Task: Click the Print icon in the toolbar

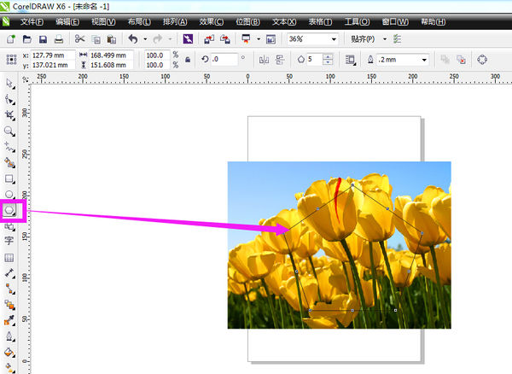Action: coord(58,39)
